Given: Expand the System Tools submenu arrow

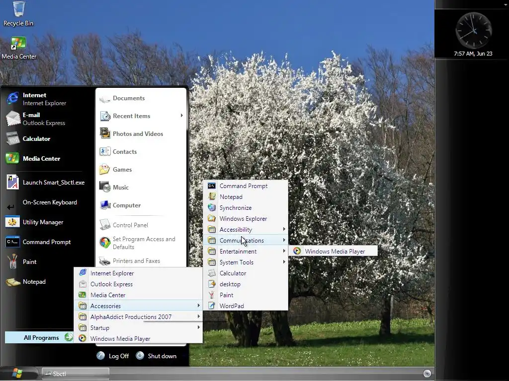Looking at the screenshot, I should (x=284, y=262).
